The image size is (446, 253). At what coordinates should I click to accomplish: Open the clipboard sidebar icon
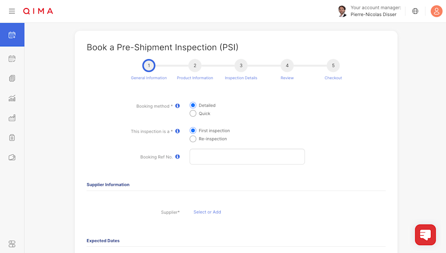[x=12, y=138]
